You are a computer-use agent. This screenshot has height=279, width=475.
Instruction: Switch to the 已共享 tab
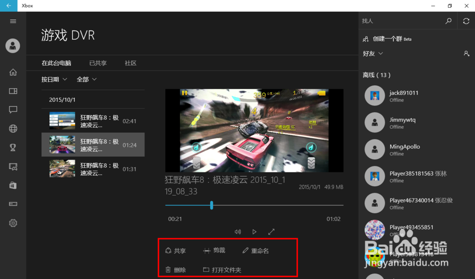(97, 63)
